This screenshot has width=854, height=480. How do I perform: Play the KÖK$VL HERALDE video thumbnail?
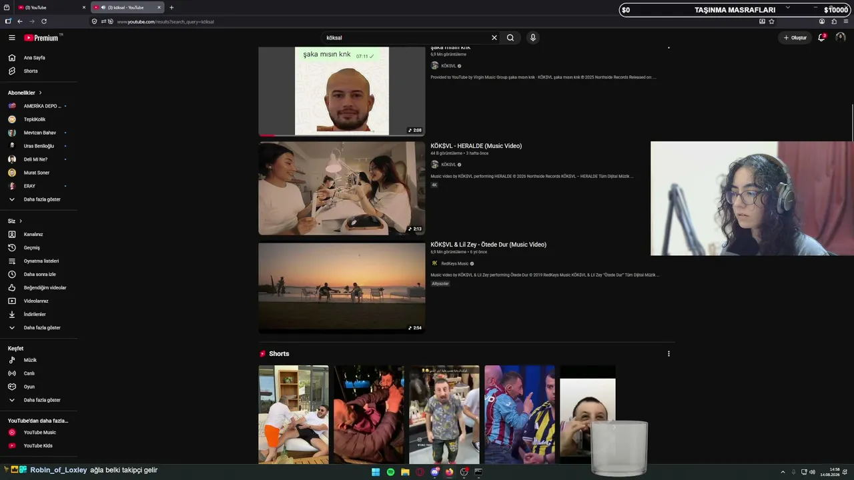(x=342, y=188)
